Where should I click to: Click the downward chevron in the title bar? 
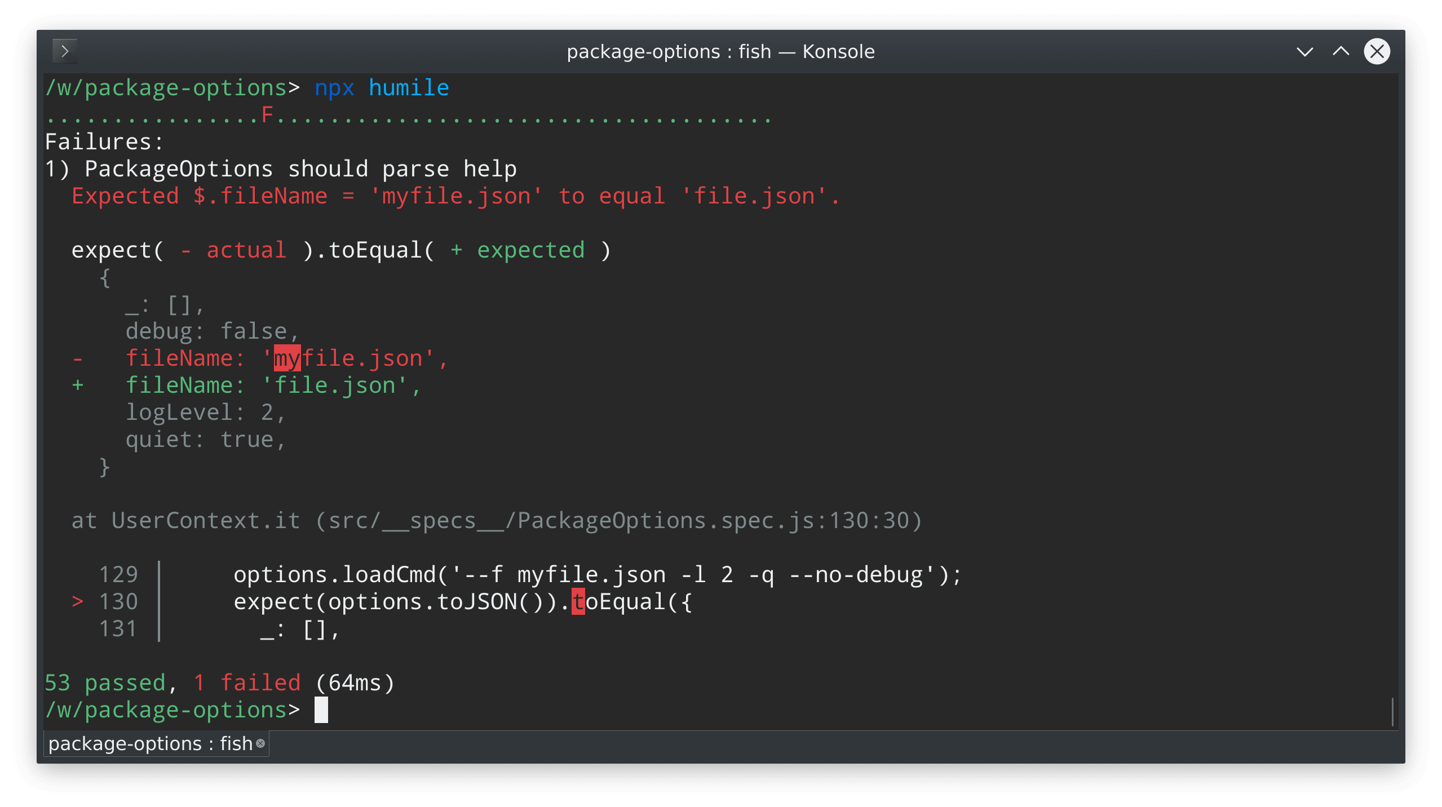pos(1304,52)
